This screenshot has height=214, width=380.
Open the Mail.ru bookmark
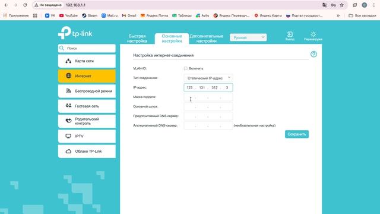click(x=109, y=15)
